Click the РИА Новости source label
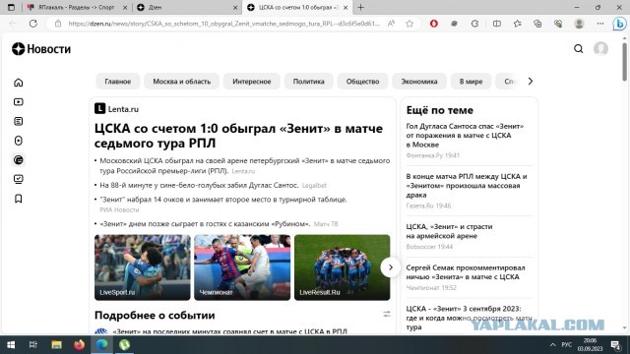This screenshot has height=354, width=630. 119,209
